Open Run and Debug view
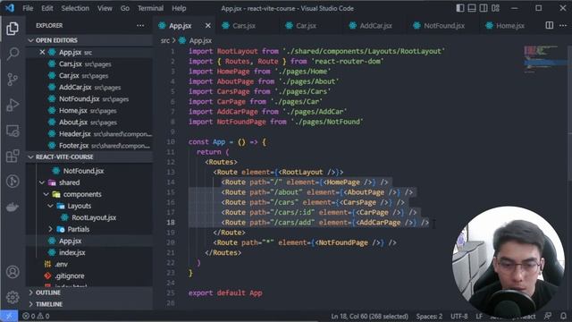 [13, 106]
